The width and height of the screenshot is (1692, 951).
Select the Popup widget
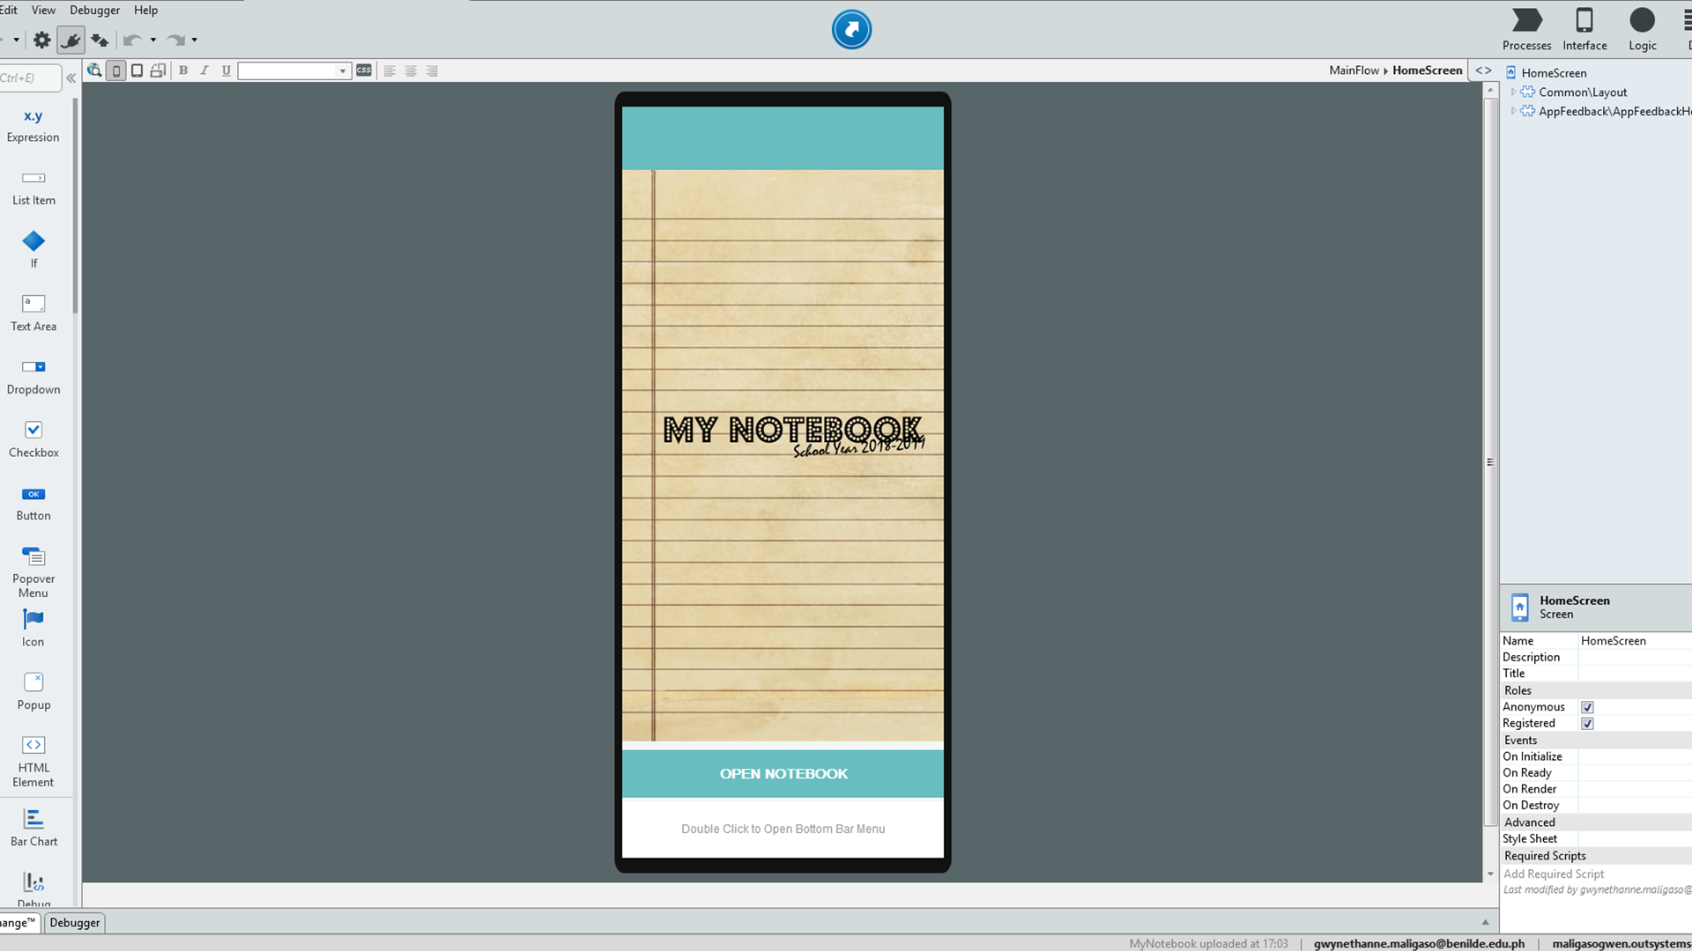[x=33, y=691]
